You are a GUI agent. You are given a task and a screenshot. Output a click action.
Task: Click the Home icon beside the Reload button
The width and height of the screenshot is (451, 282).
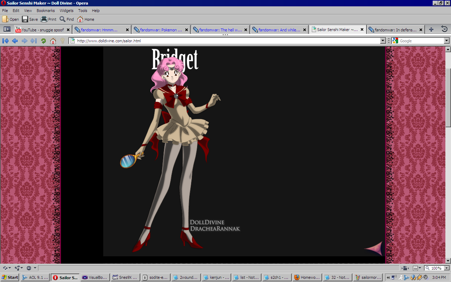click(x=53, y=41)
